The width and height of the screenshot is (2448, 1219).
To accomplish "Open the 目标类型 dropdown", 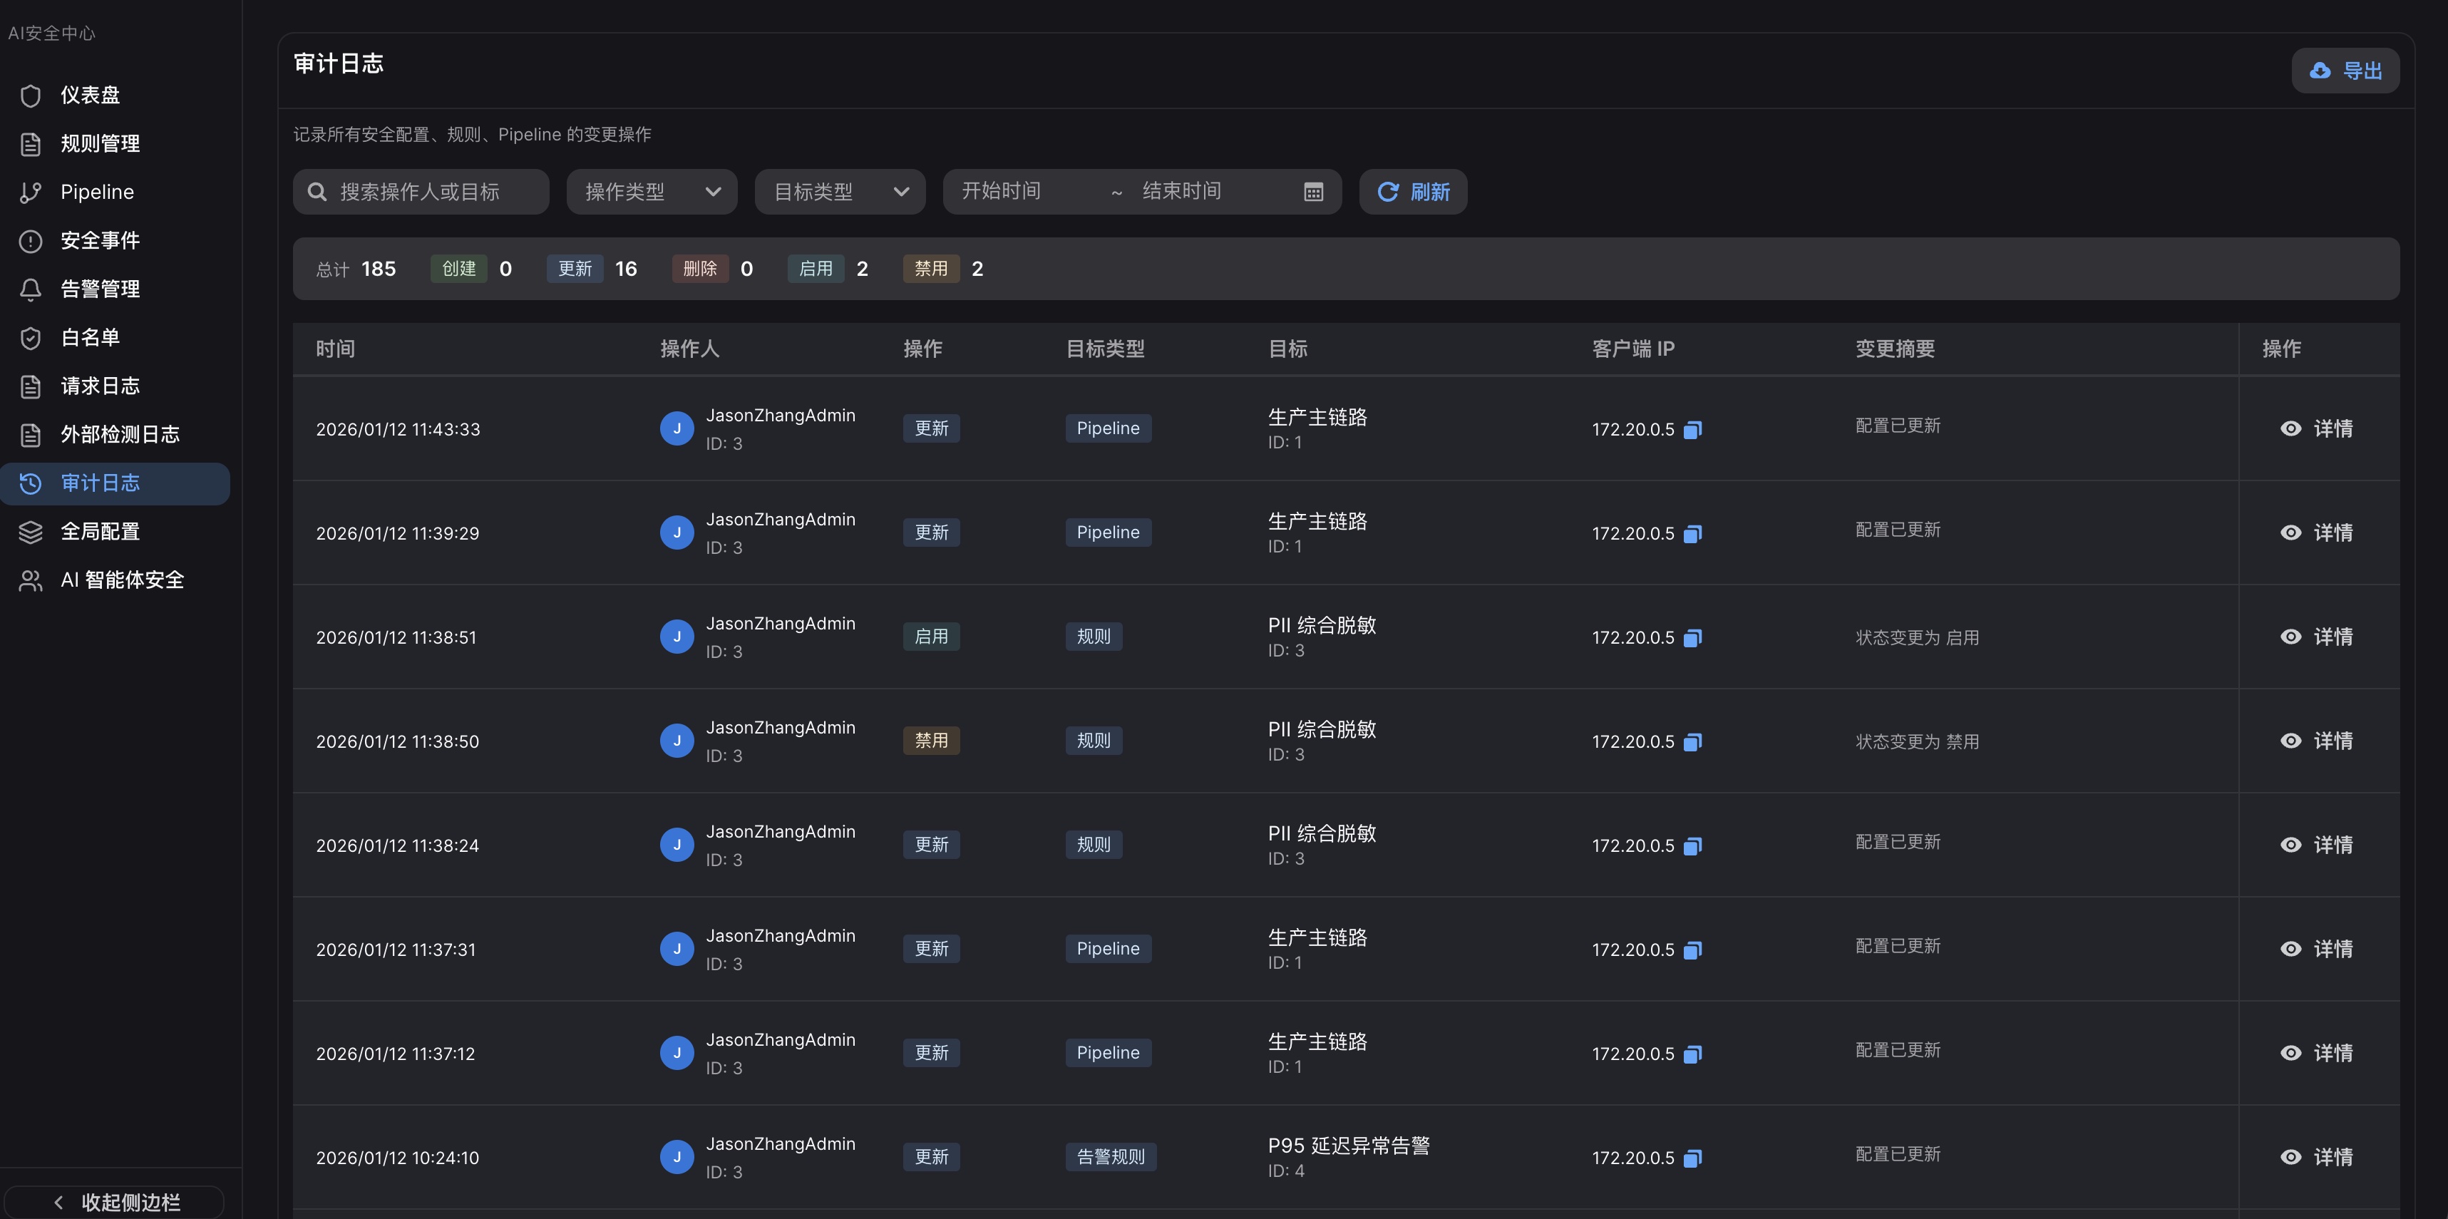I will coord(839,191).
